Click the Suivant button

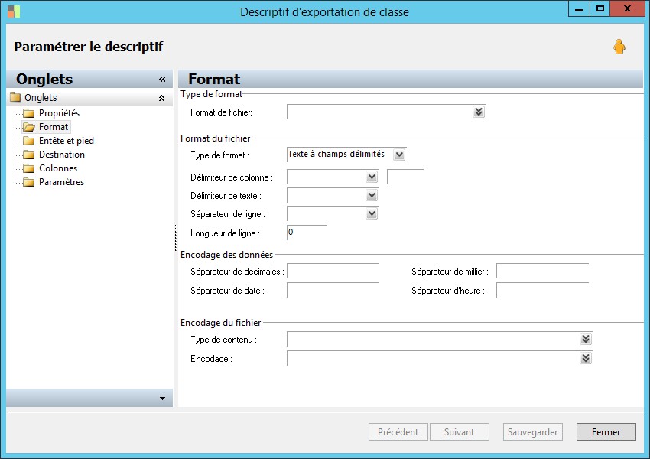[x=460, y=432]
